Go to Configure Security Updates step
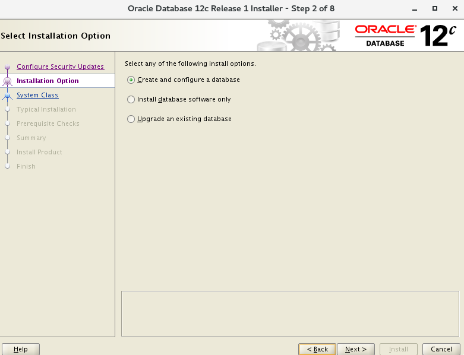Image resolution: width=464 pixels, height=355 pixels. tap(61, 66)
